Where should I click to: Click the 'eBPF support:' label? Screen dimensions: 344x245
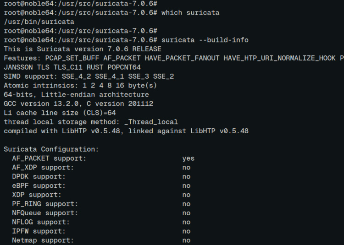coord(39,186)
